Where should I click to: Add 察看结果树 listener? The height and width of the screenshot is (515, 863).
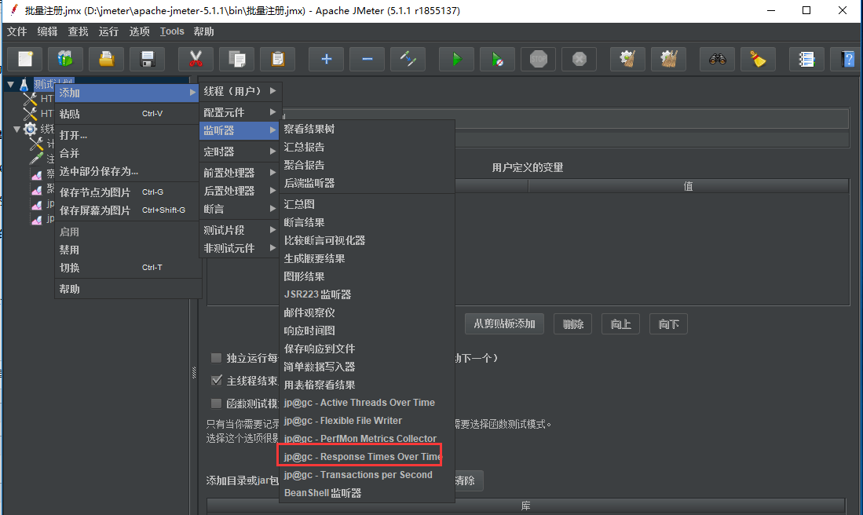point(367,129)
